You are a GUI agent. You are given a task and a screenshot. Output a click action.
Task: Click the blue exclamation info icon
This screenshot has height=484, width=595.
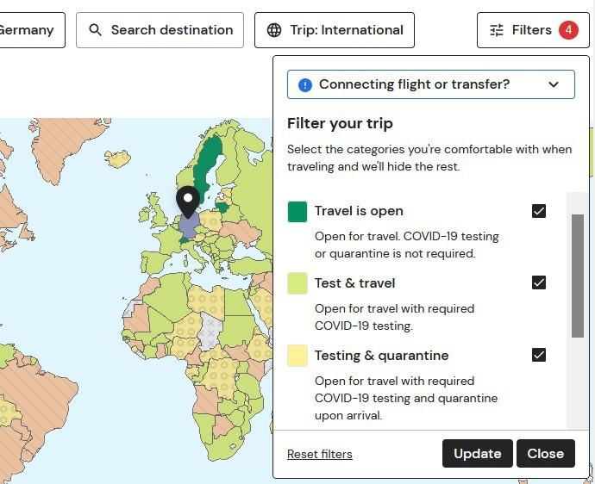(x=304, y=84)
